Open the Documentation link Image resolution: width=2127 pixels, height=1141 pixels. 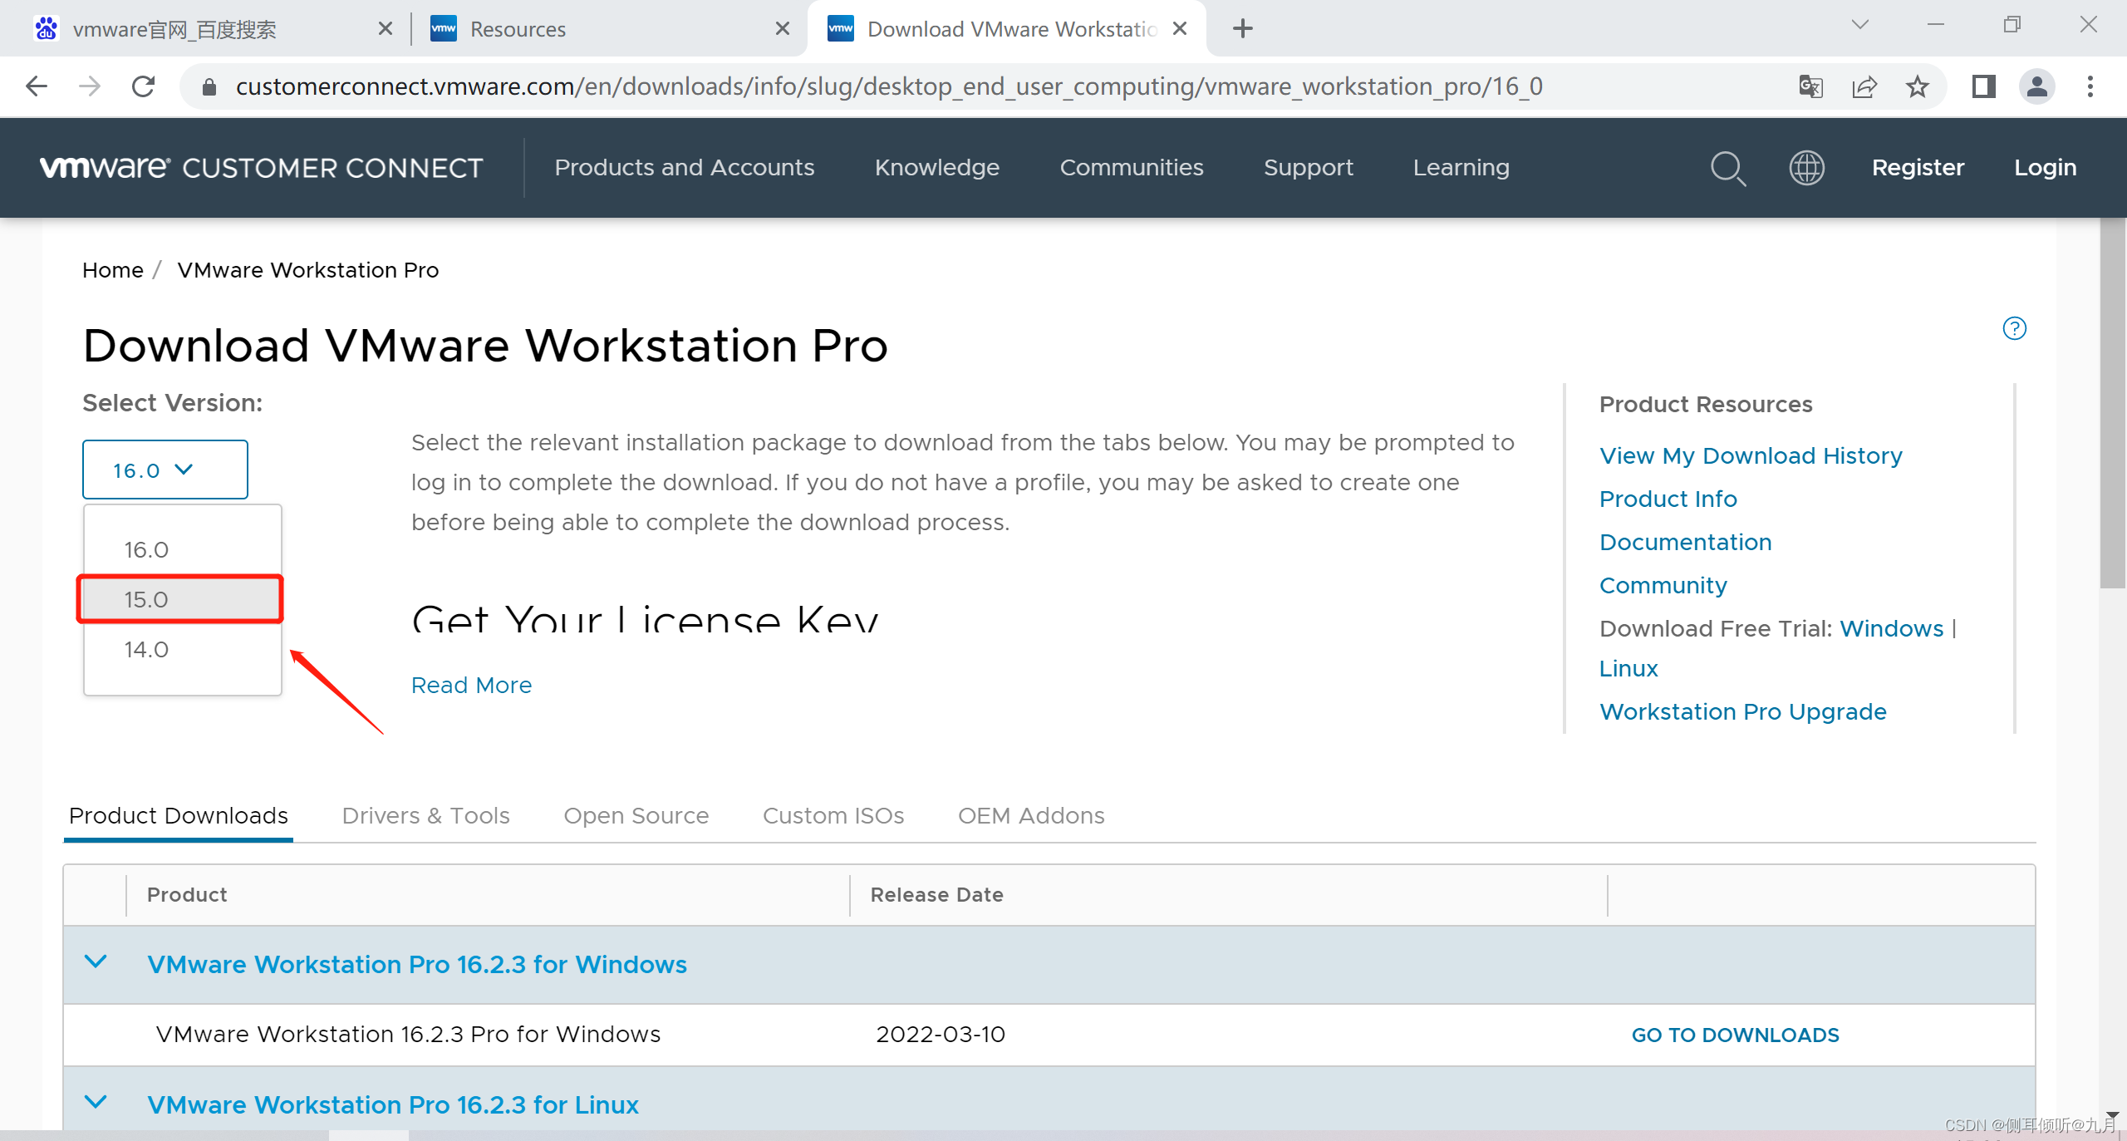pyautogui.click(x=1686, y=543)
